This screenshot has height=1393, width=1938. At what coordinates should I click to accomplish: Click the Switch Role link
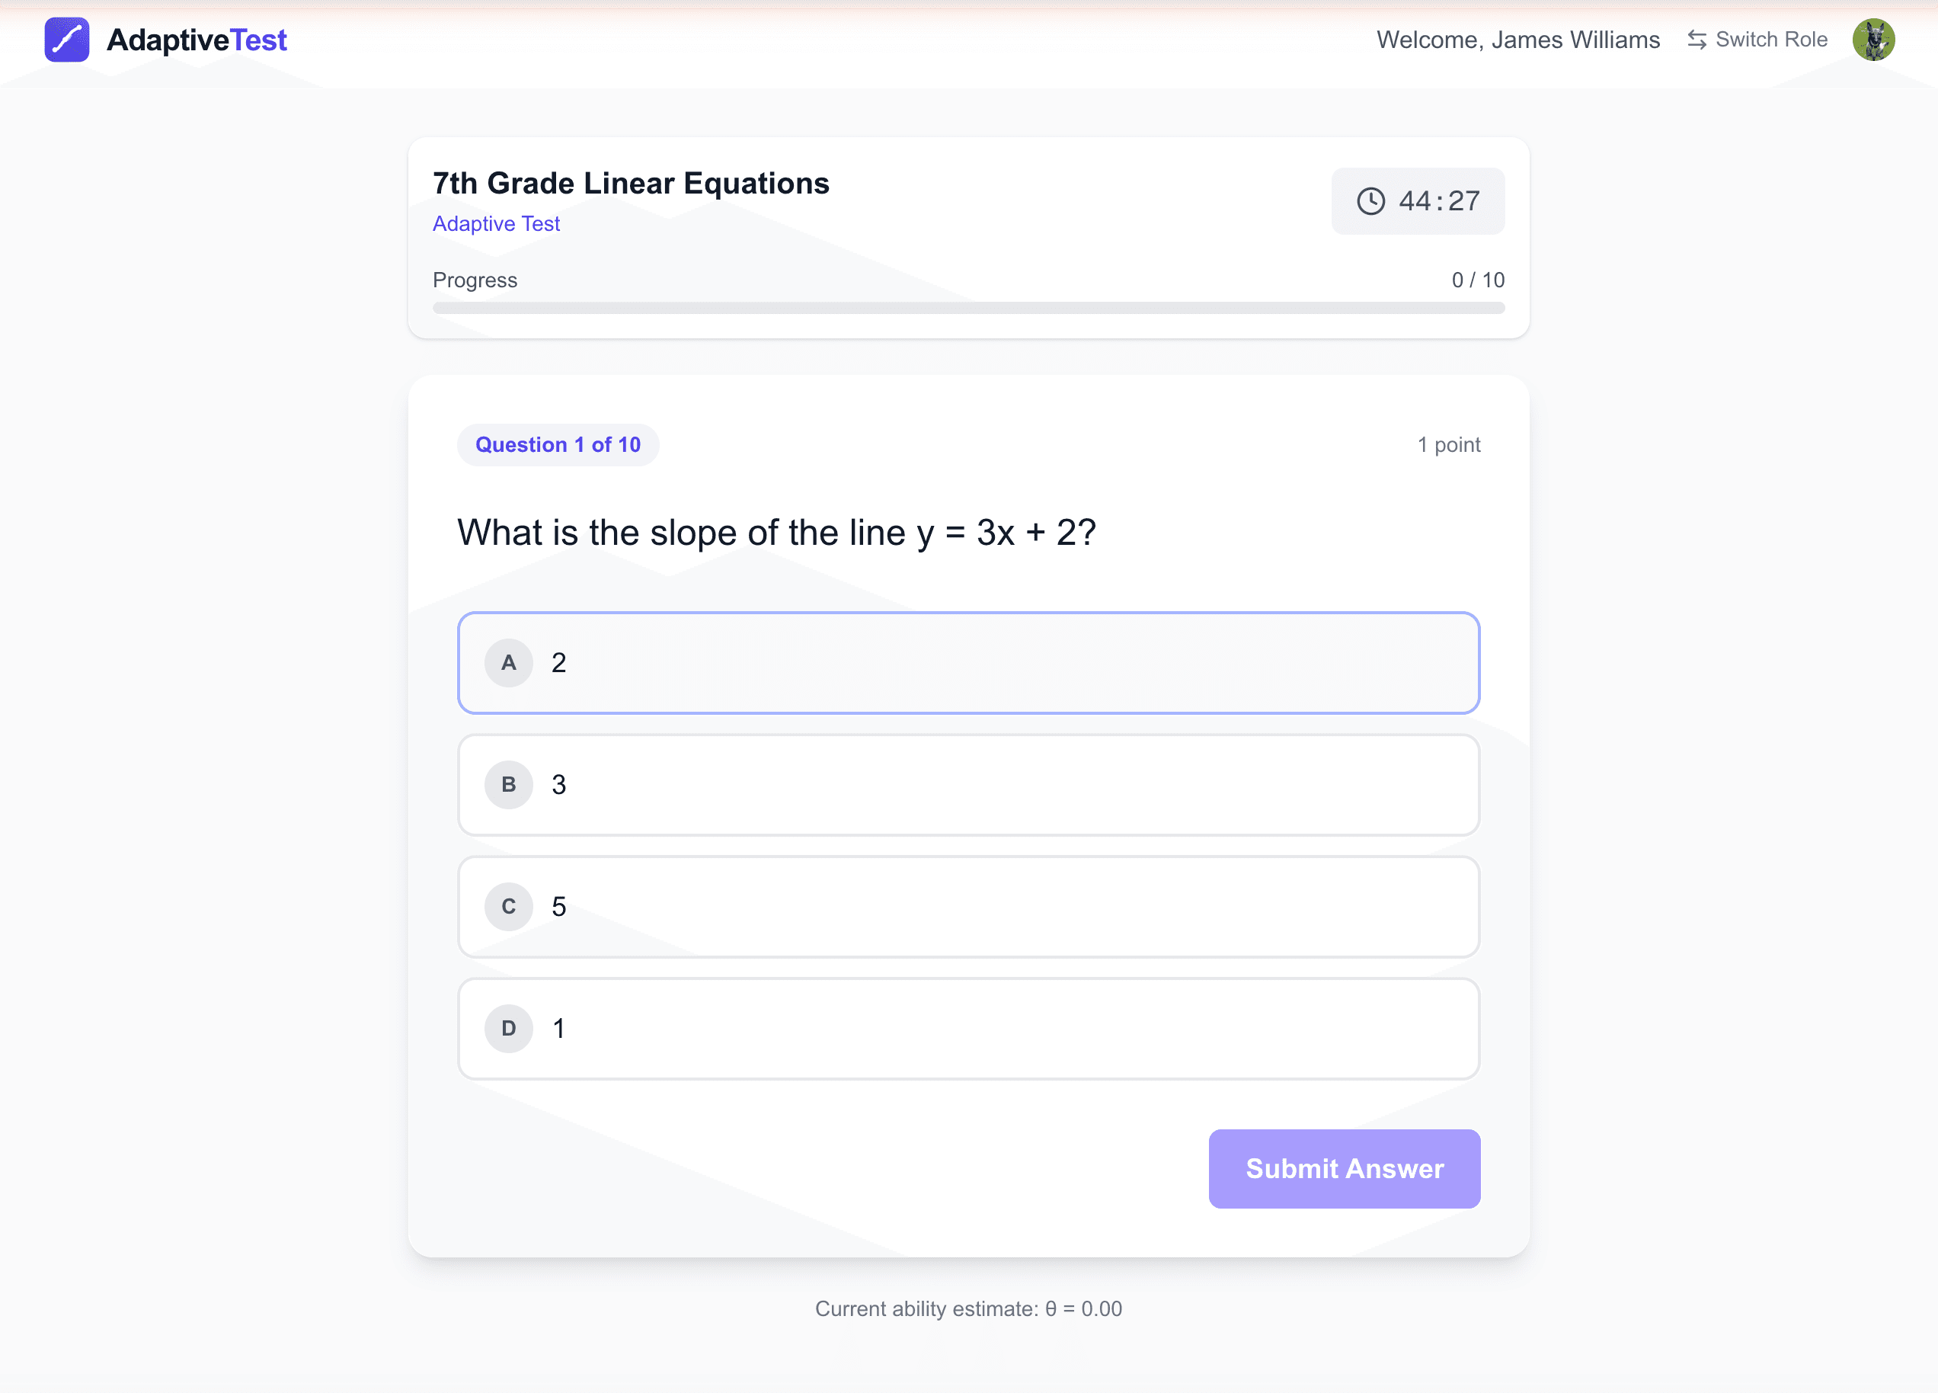tap(1770, 40)
